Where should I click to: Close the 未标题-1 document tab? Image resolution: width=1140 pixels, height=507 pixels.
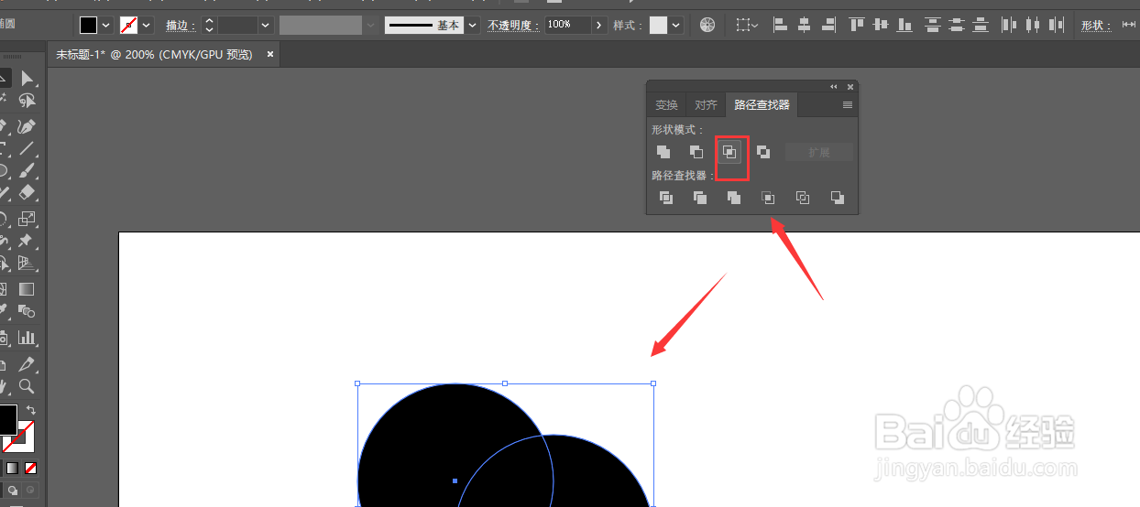click(270, 55)
